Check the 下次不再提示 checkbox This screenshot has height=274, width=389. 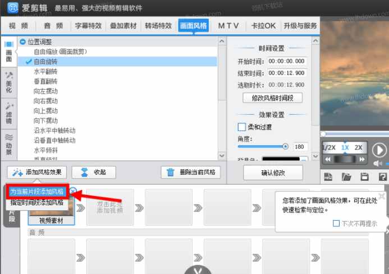(336, 223)
